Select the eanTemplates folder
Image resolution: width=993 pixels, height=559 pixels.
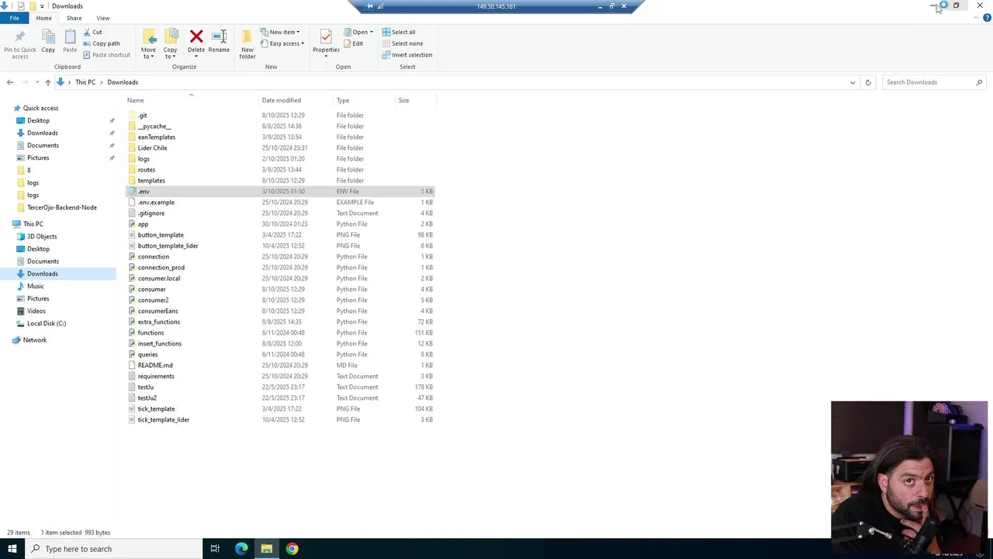[x=157, y=137]
